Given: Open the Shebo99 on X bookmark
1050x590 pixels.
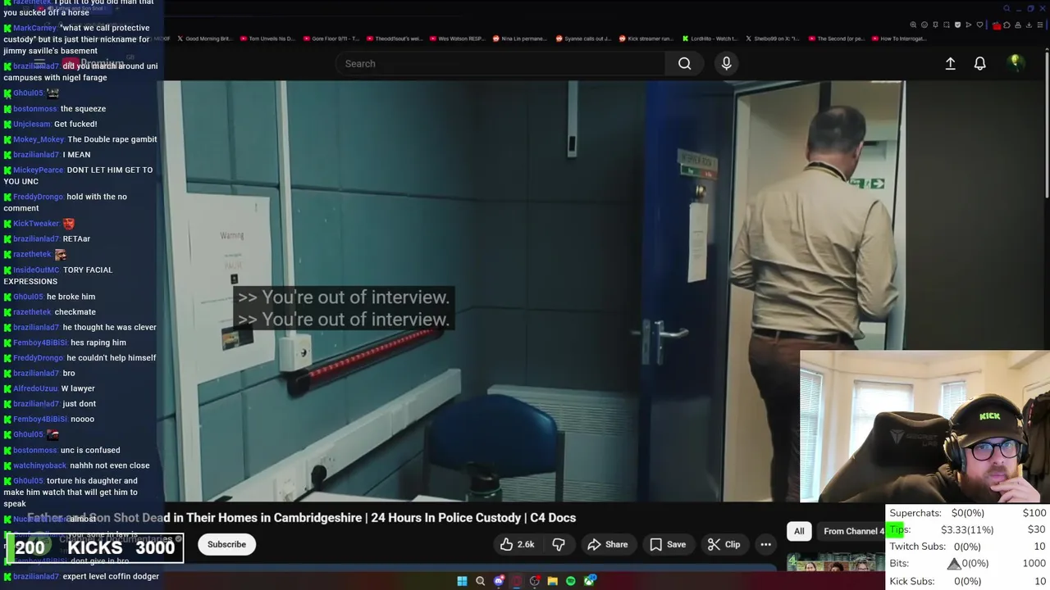Looking at the screenshot, I should pos(773,39).
